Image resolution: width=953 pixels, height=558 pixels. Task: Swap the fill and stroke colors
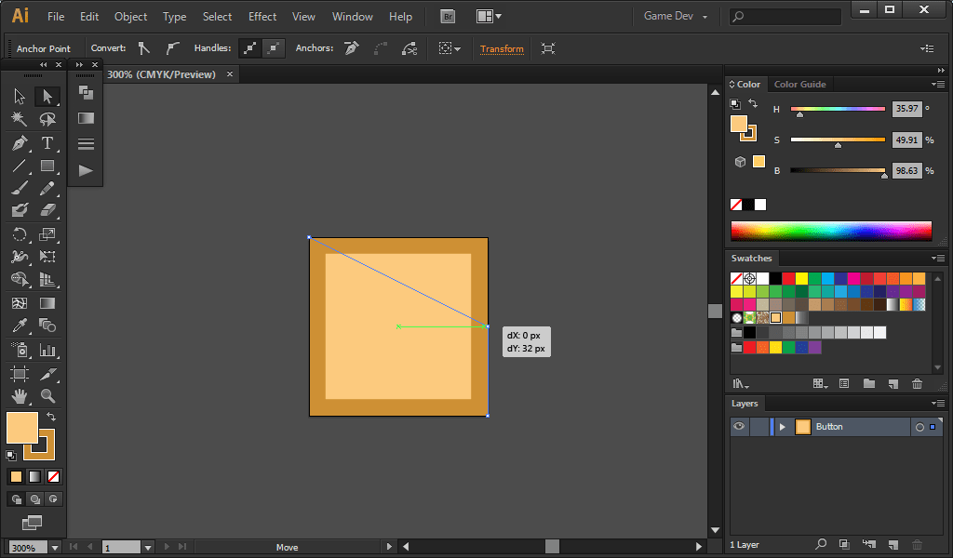pos(53,418)
